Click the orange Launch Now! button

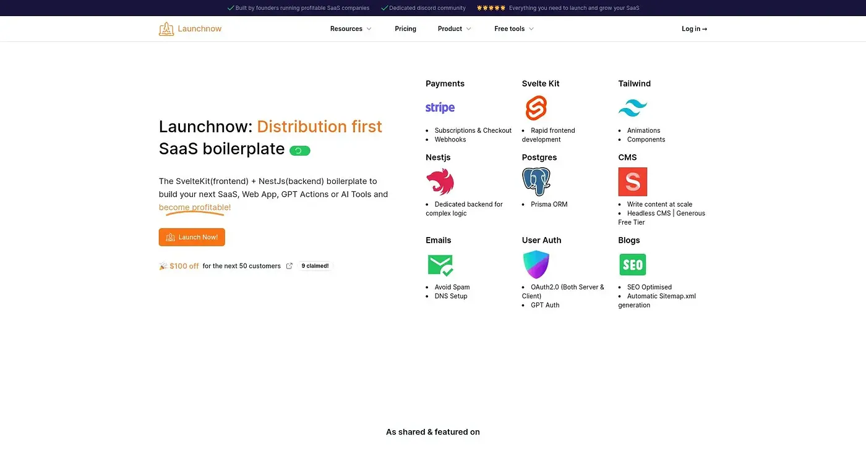click(192, 237)
